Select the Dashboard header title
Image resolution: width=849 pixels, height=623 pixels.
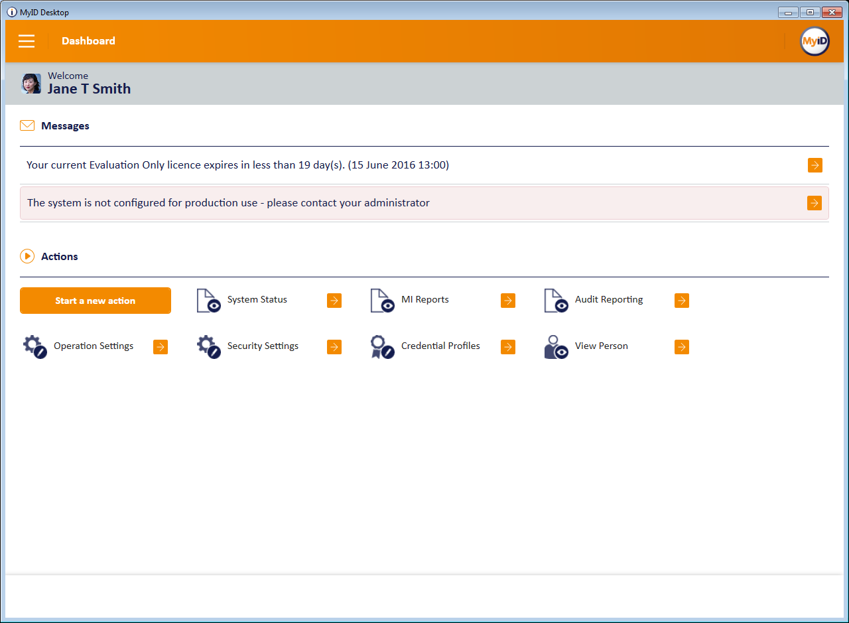coord(88,41)
